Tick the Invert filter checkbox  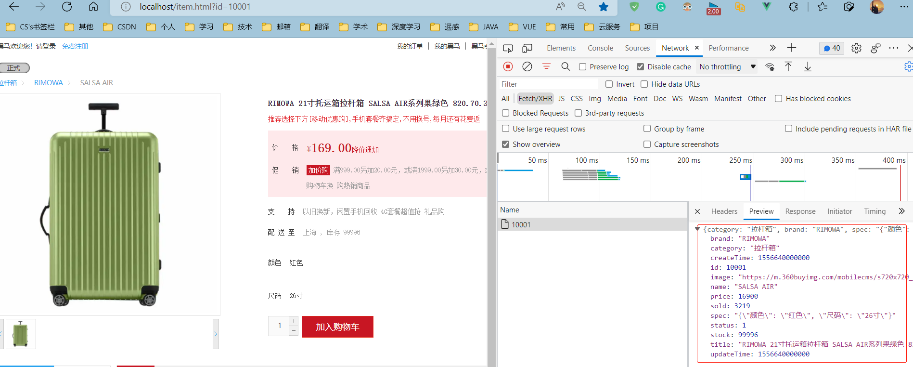(609, 84)
